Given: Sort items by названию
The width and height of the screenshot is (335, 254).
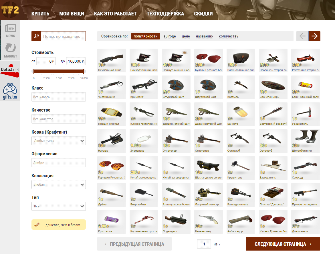Looking at the screenshot, I should coord(204,36).
